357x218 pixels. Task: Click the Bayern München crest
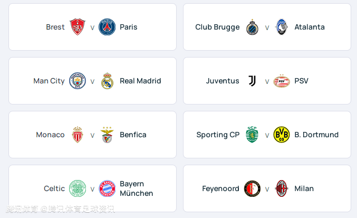pyautogui.click(x=107, y=188)
